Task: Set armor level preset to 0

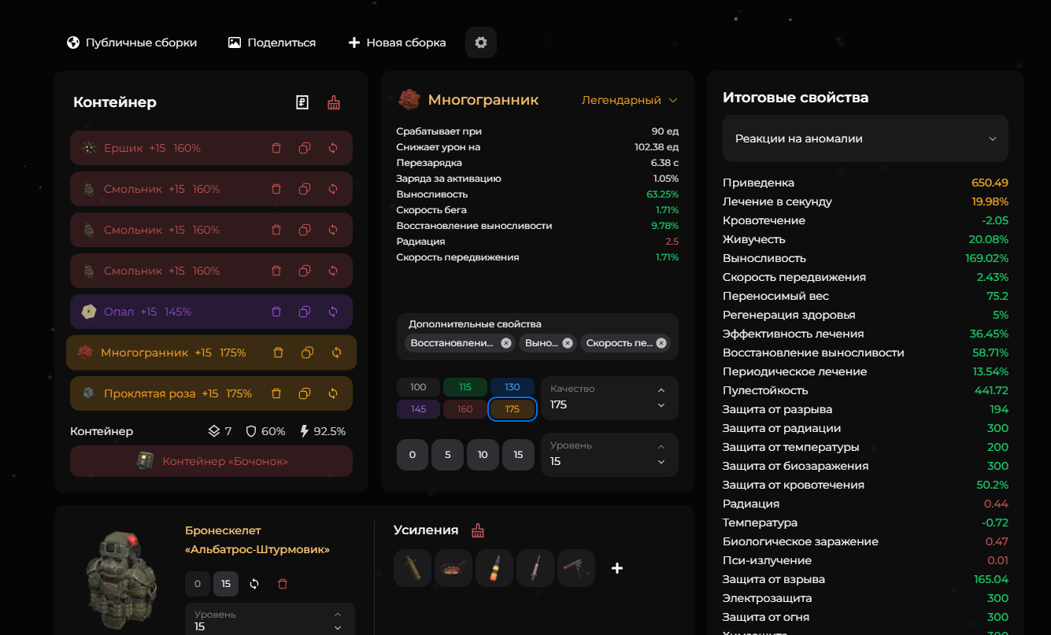Action: pyautogui.click(x=198, y=584)
